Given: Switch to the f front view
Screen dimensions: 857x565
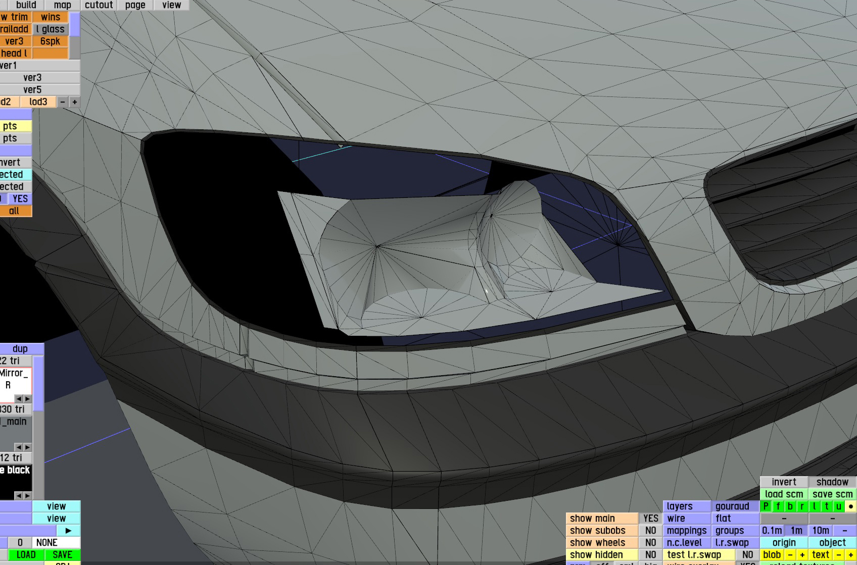Looking at the screenshot, I should pos(778,506).
